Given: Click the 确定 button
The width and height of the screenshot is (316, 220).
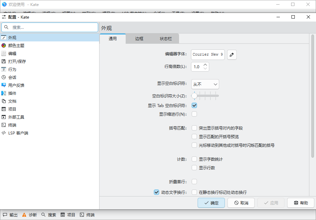Looking at the screenshot, I should click(x=211, y=203).
